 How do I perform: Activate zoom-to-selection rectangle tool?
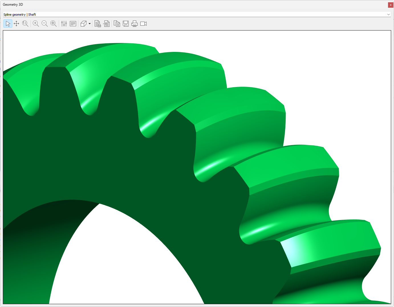[25, 24]
